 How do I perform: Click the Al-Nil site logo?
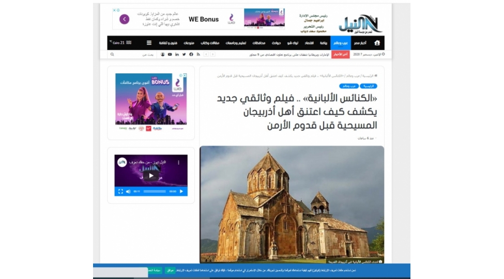[360, 24]
